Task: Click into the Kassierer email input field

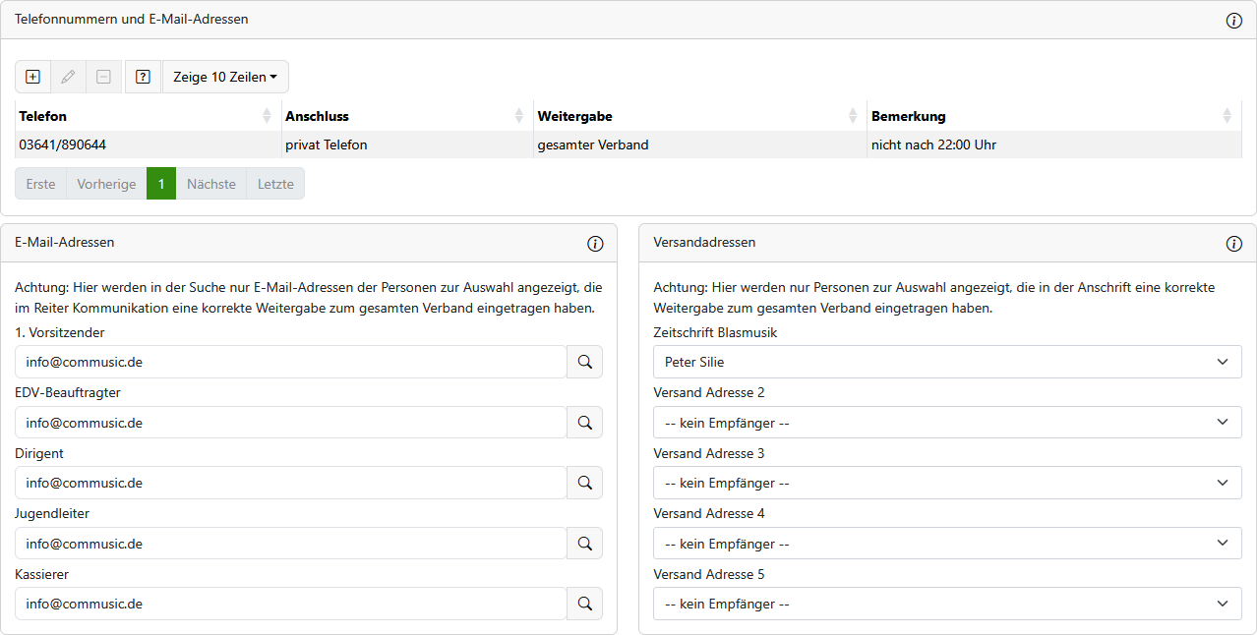Action: (290, 604)
